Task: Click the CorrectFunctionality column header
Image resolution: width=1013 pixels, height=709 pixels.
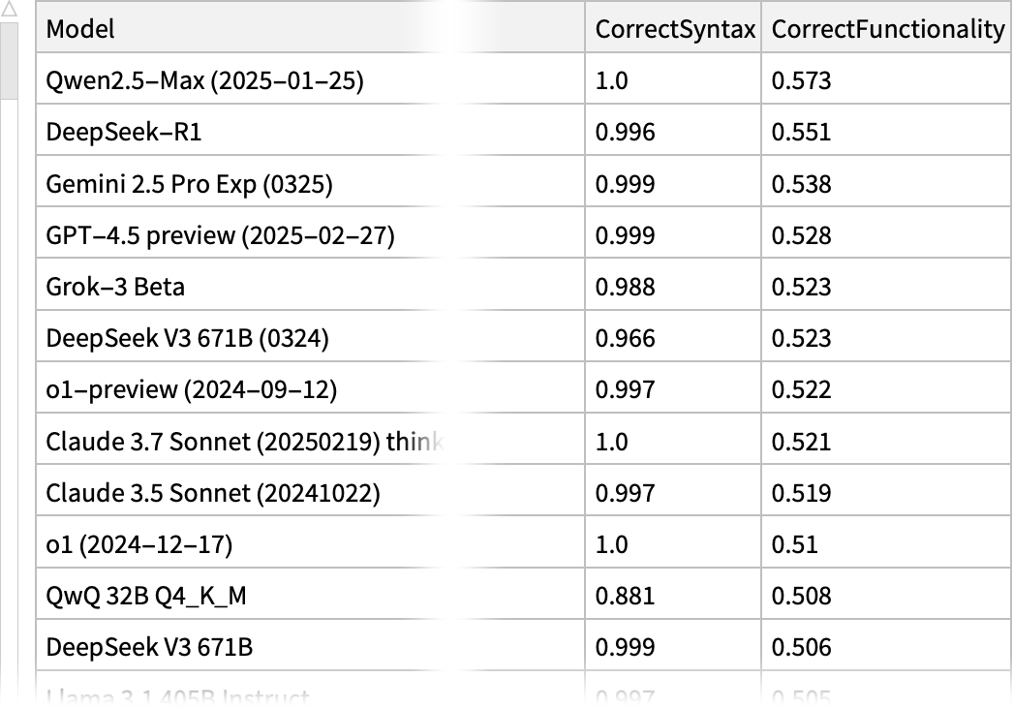Action: tap(887, 29)
